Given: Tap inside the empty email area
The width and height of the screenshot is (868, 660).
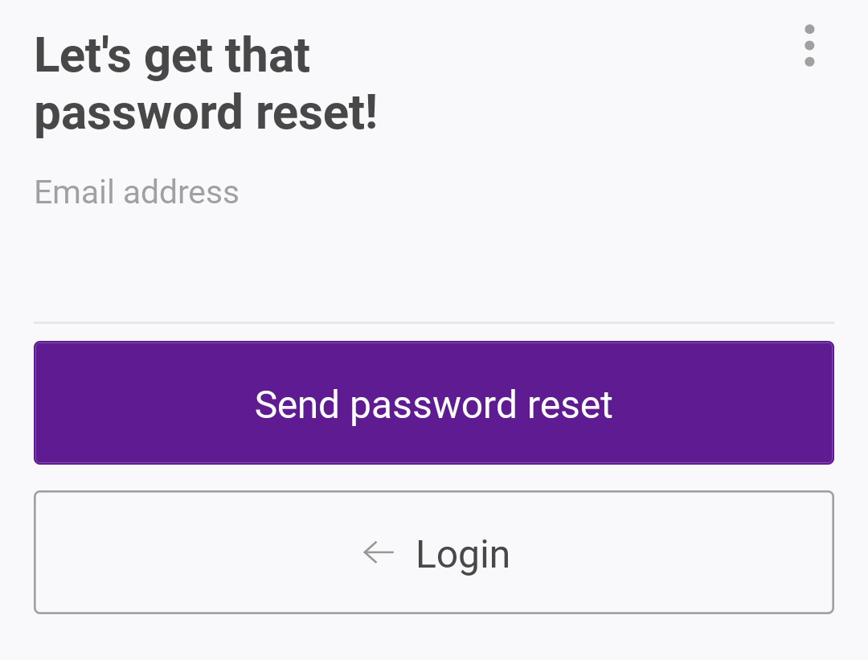Looking at the screenshot, I should coord(482,257).
